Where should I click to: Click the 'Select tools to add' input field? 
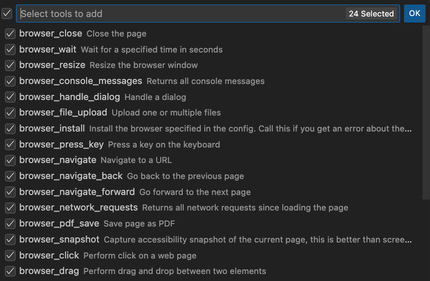click(180, 14)
